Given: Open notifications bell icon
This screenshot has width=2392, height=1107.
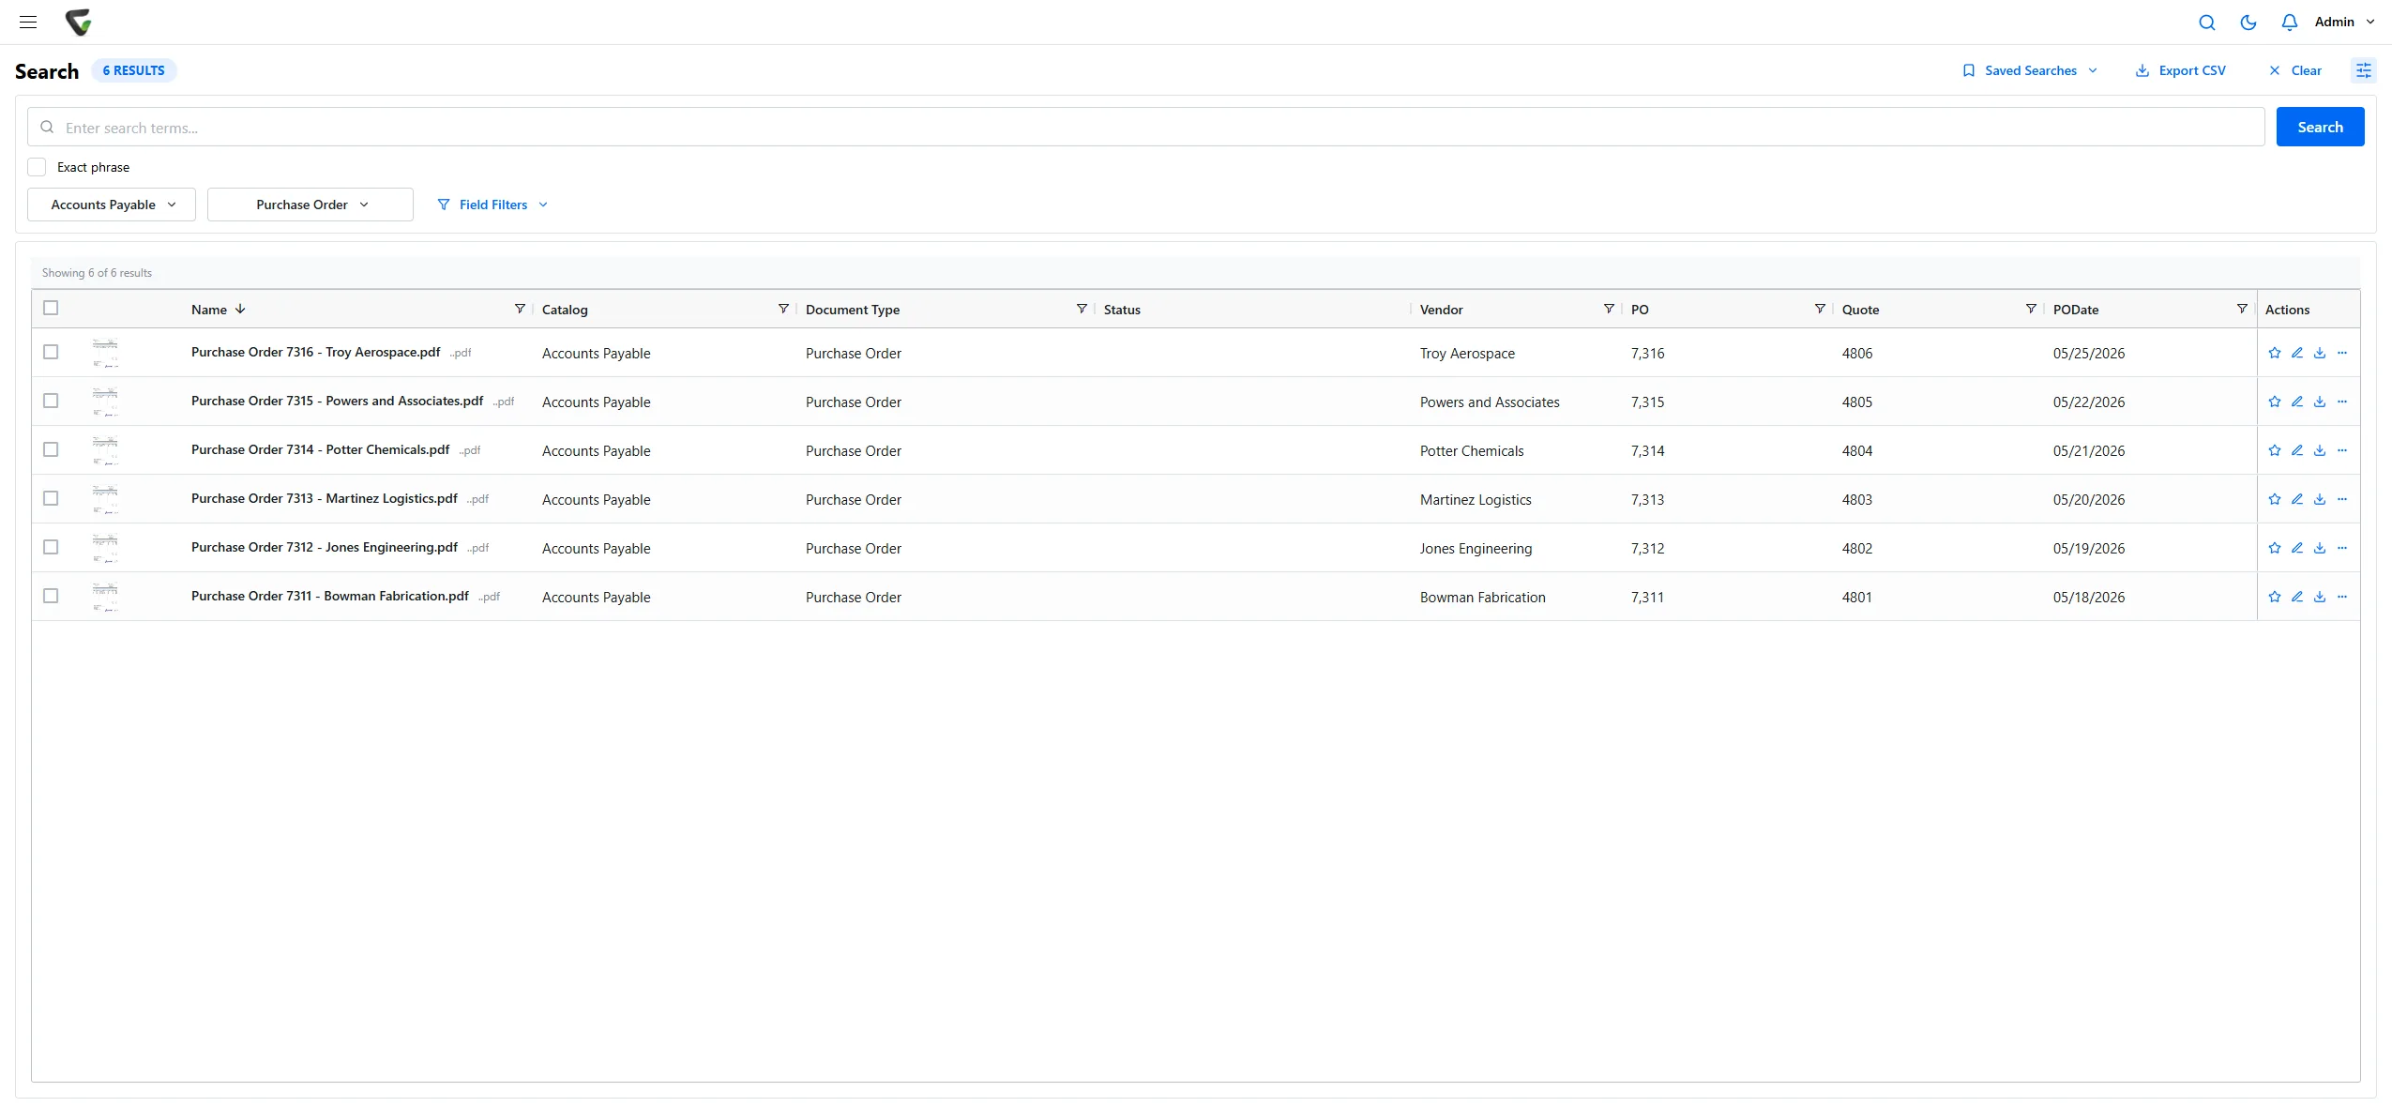Looking at the screenshot, I should click(x=2290, y=23).
